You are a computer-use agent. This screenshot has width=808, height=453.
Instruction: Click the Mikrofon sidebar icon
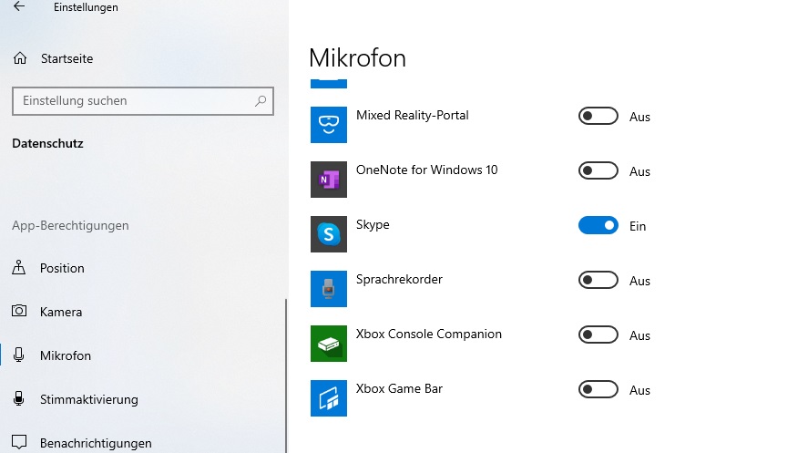click(19, 355)
